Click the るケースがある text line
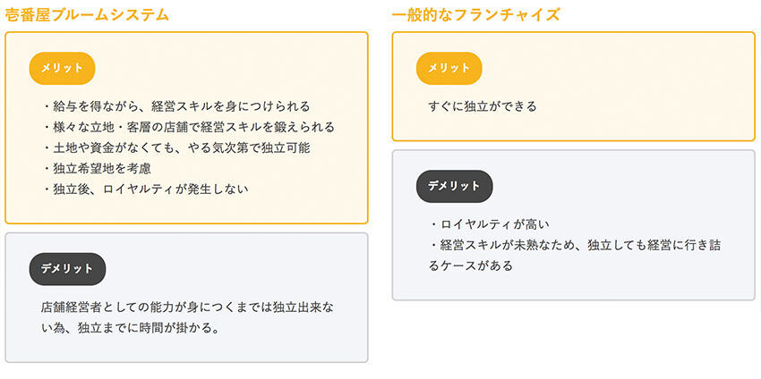Screen dimensions: 761x379 (470, 265)
